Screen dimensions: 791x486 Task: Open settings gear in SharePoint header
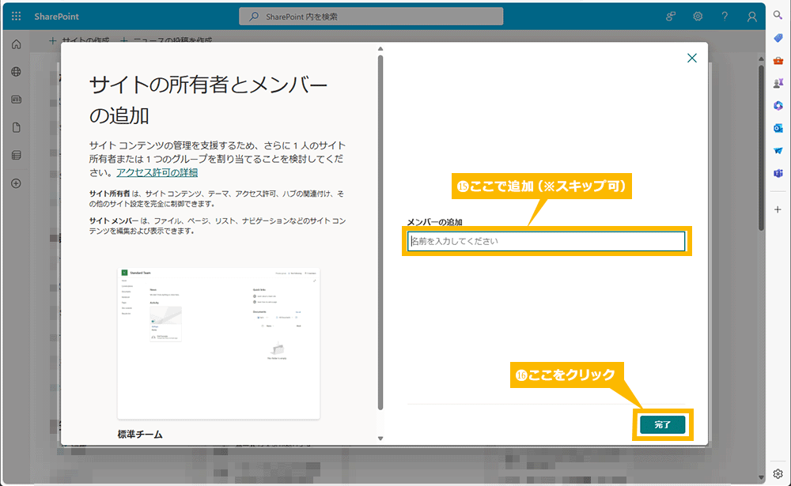pos(698,17)
